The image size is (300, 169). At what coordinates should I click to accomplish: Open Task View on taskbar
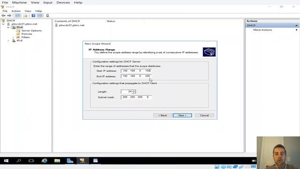[31, 161]
